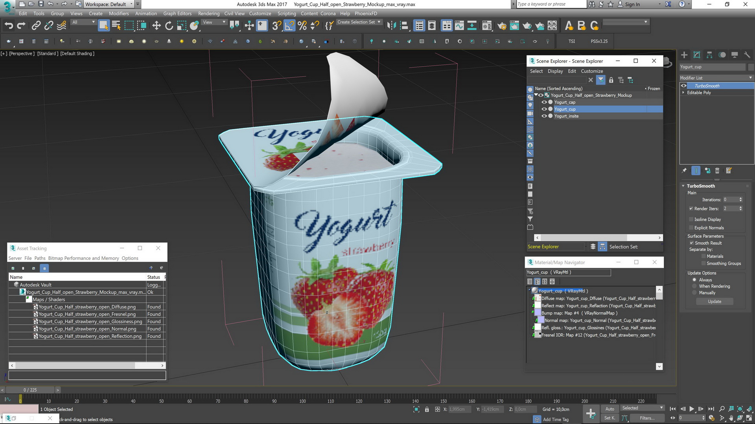Open the Paths menu in Asset Tracking
This screenshot has height=424, width=755.
pyautogui.click(x=40, y=258)
